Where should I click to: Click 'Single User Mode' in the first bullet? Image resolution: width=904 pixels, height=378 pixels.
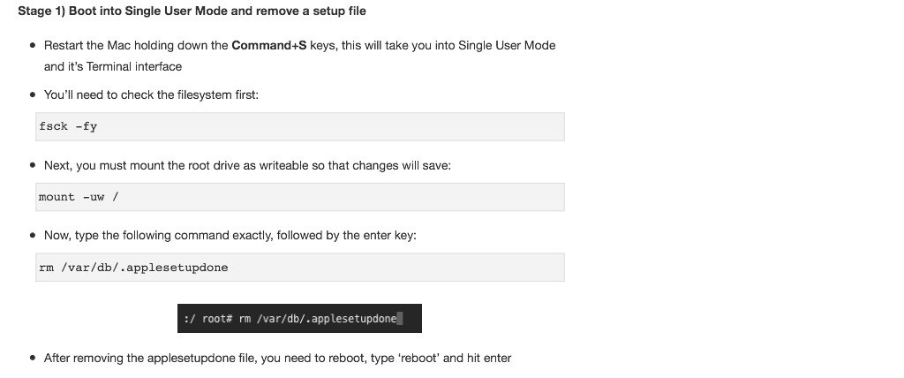click(507, 46)
